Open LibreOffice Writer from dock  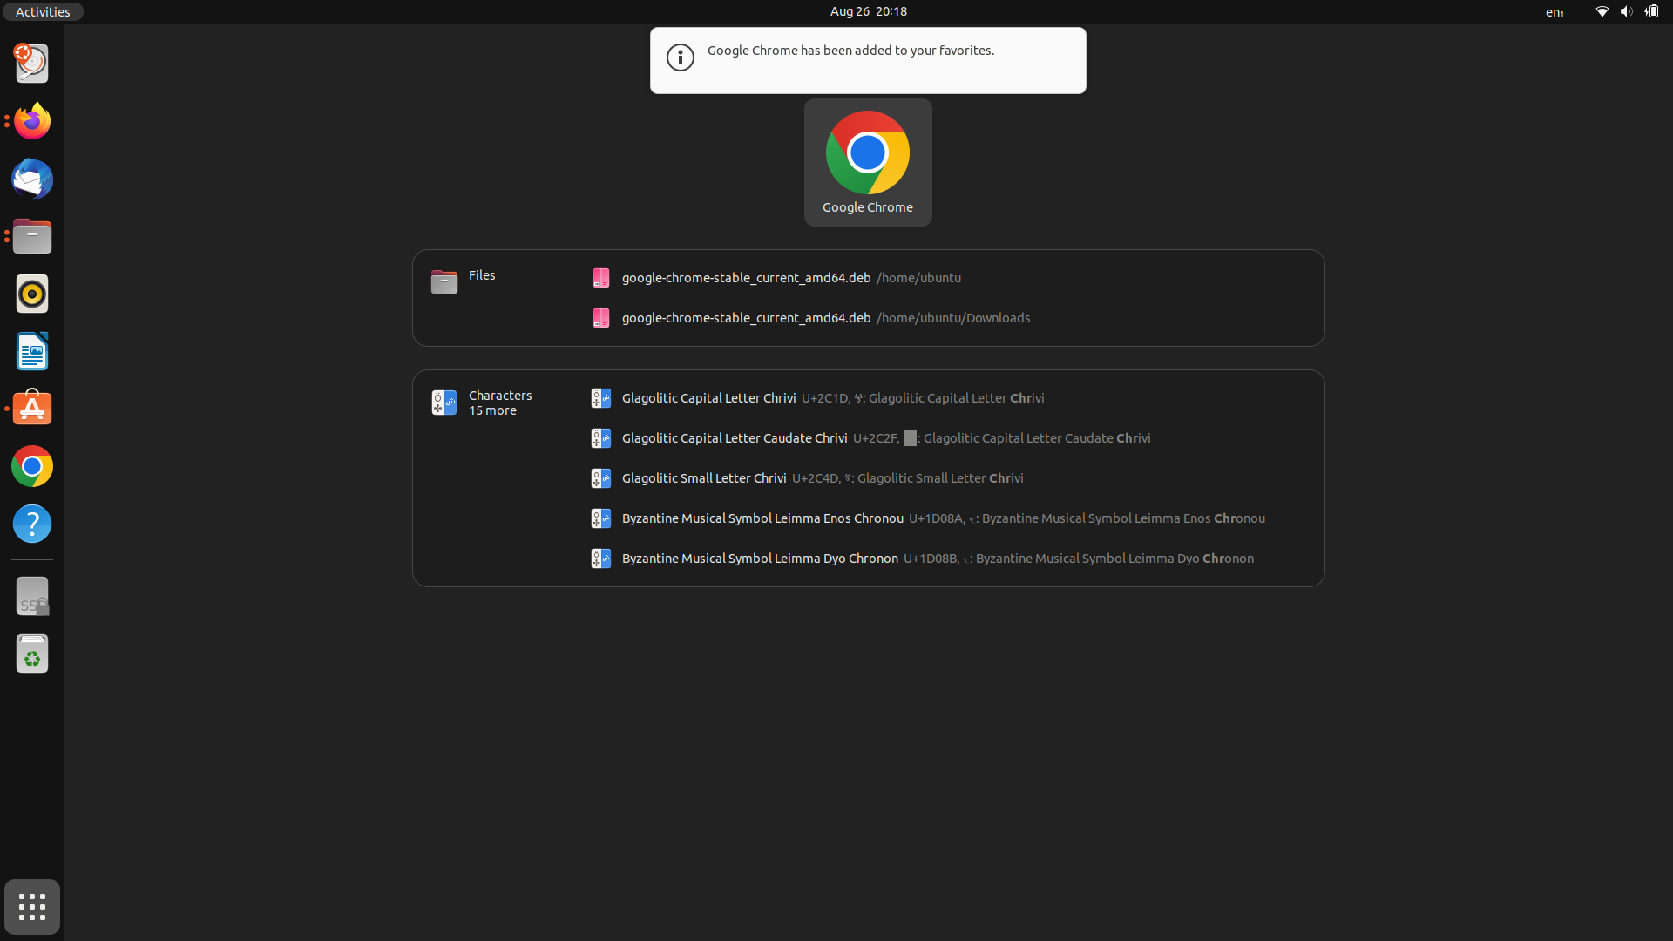click(x=32, y=351)
